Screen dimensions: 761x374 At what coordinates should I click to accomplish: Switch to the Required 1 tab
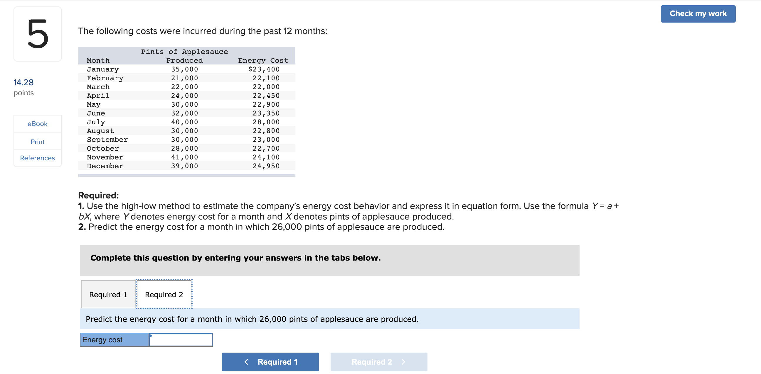(x=108, y=294)
